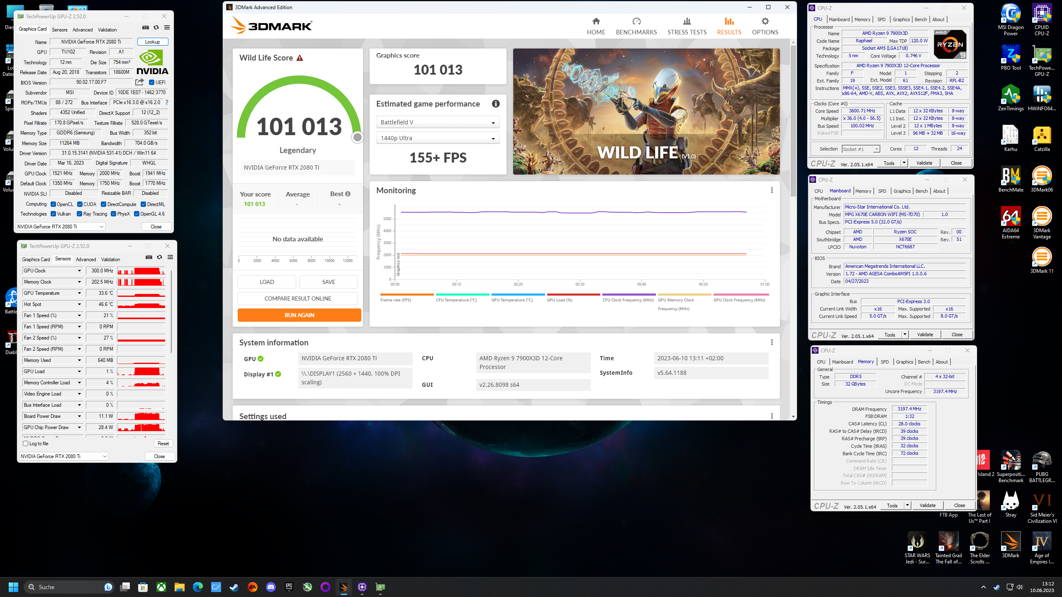Open the ZenTimings desktop icon
The width and height of the screenshot is (1062, 597).
point(1011,98)
